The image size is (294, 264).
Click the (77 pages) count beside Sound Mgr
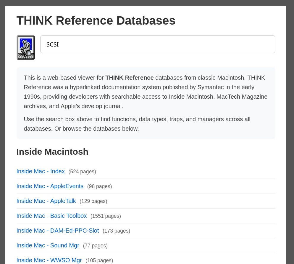(x=95, y=246)
